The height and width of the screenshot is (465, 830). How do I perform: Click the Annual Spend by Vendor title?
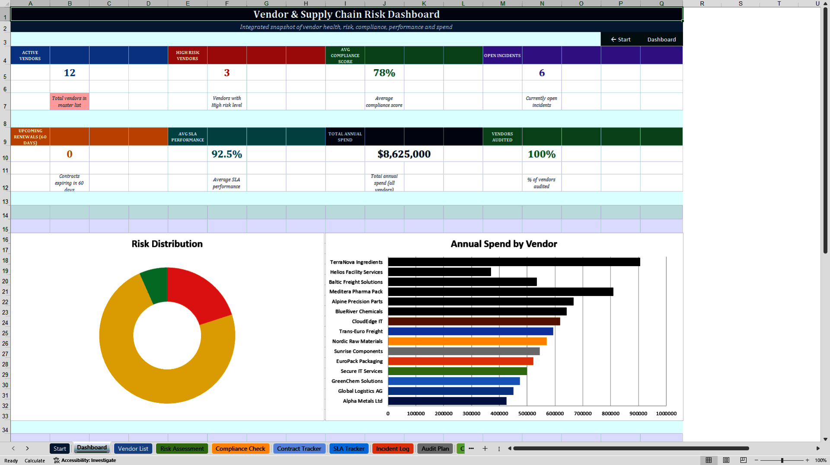(504, 244)
